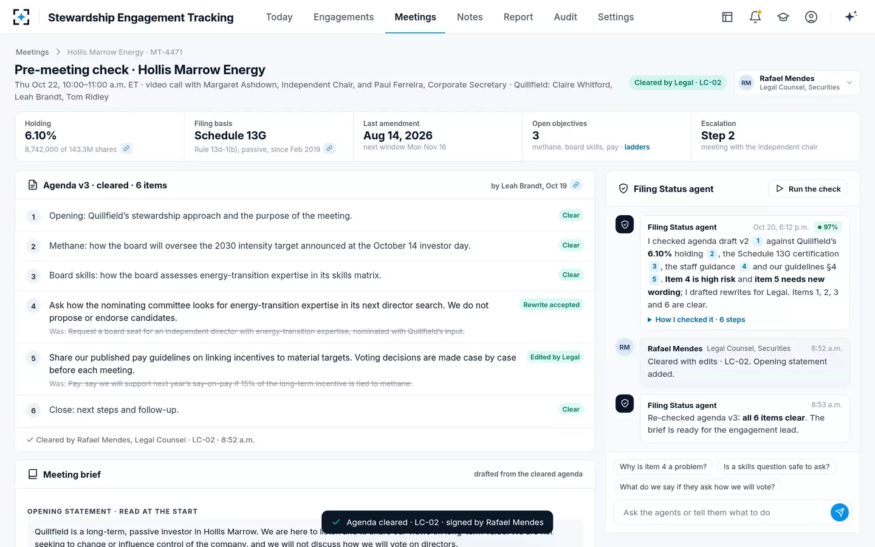
Task: Click the Hollis Marrow Energy · MT-4471 breadcrumb
Action: [125, 52]
